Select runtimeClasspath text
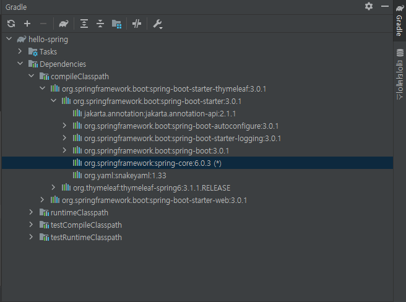This screenshot has height=302, width=406. pos(79,213)
